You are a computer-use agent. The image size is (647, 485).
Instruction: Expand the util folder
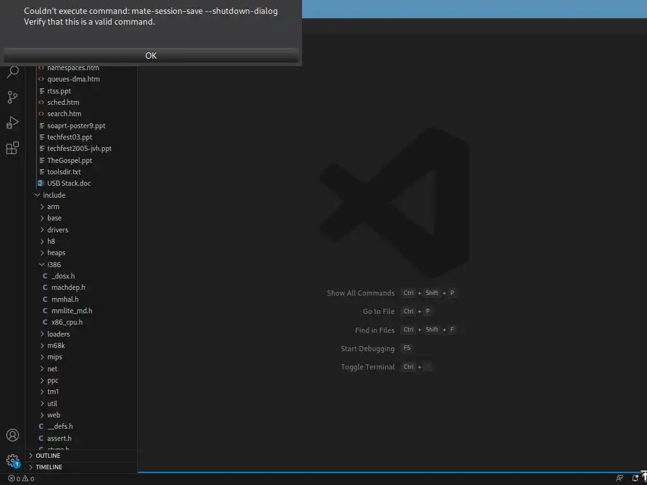82,404
